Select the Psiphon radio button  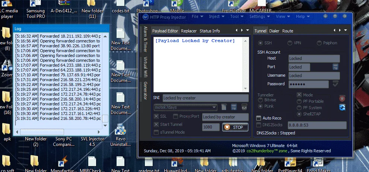[319, 43]
